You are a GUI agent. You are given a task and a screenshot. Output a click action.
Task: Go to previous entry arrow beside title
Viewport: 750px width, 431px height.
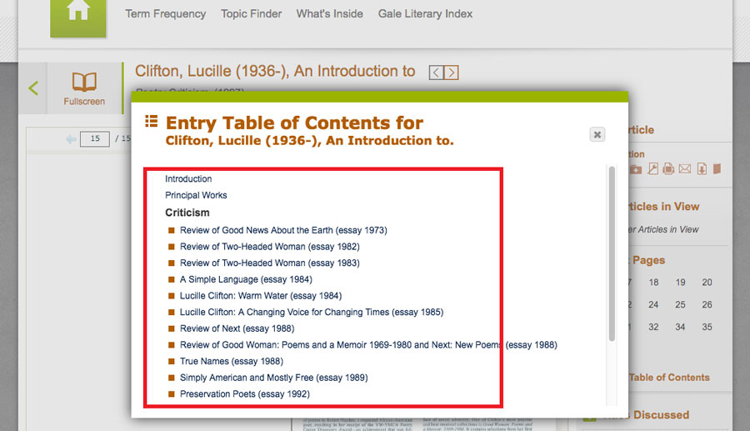pos(436,73)
